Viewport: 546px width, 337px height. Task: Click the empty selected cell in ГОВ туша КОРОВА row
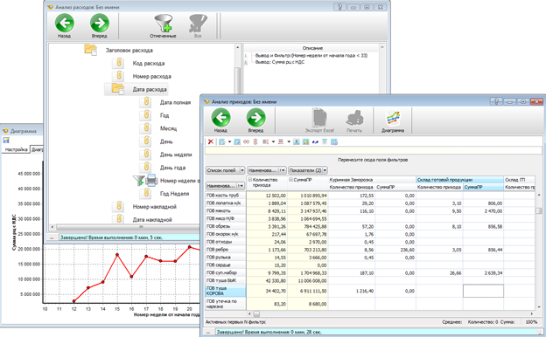pos(483,291)
